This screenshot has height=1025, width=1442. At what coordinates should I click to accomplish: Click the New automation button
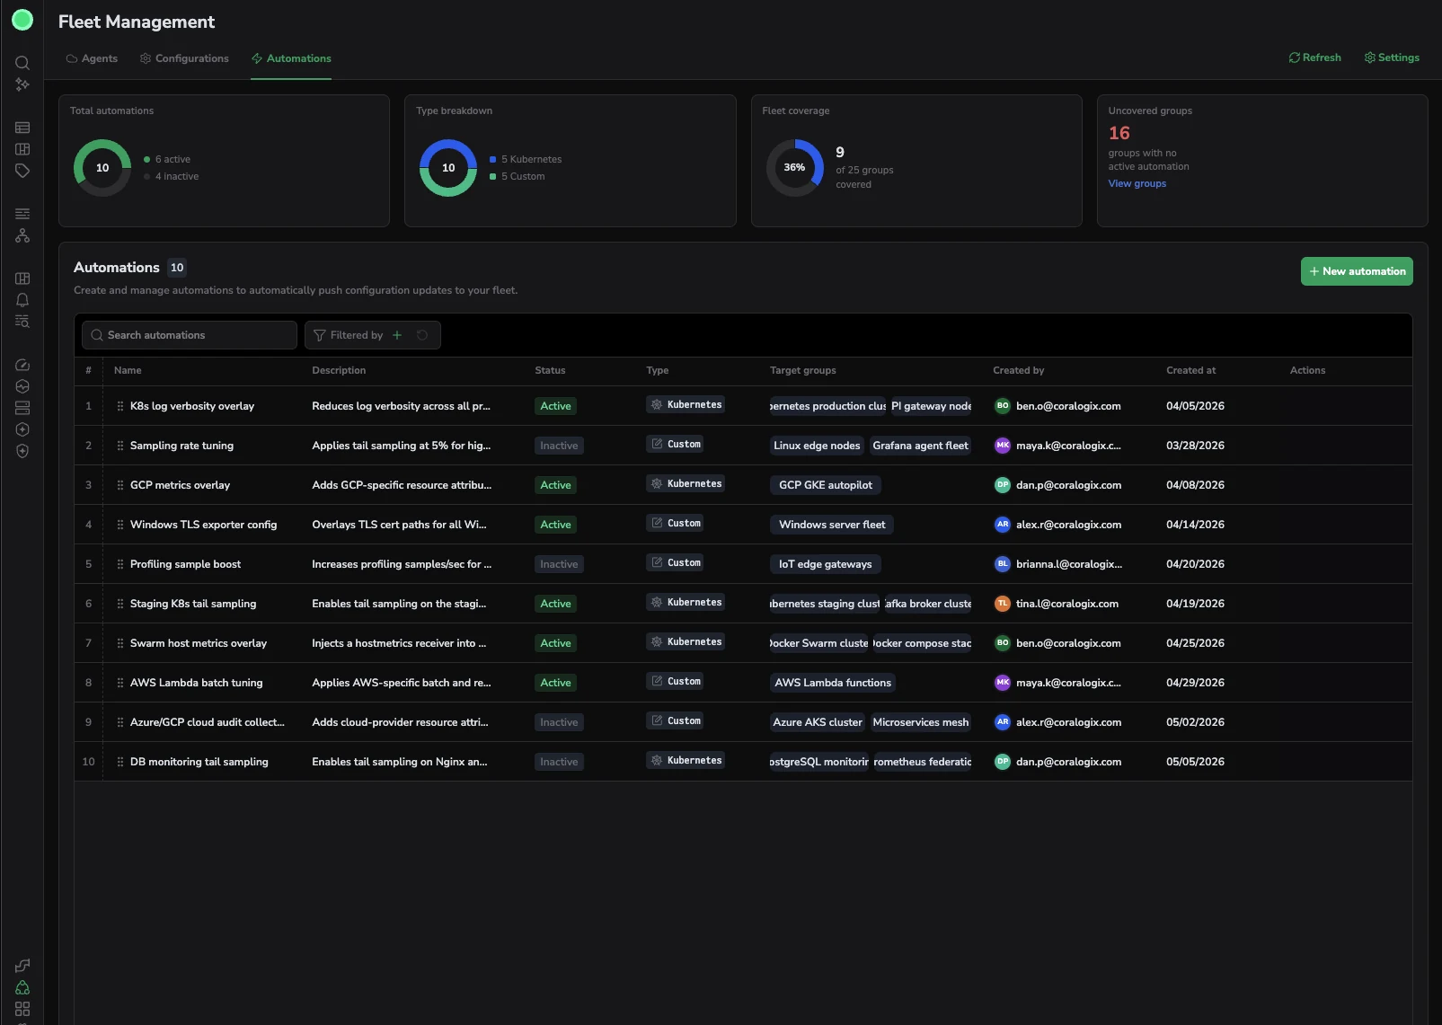pos(1357,271)
